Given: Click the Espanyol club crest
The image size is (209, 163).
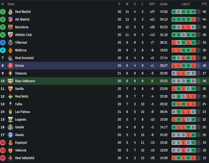Looking at the screenshot, I should (10, 143).
